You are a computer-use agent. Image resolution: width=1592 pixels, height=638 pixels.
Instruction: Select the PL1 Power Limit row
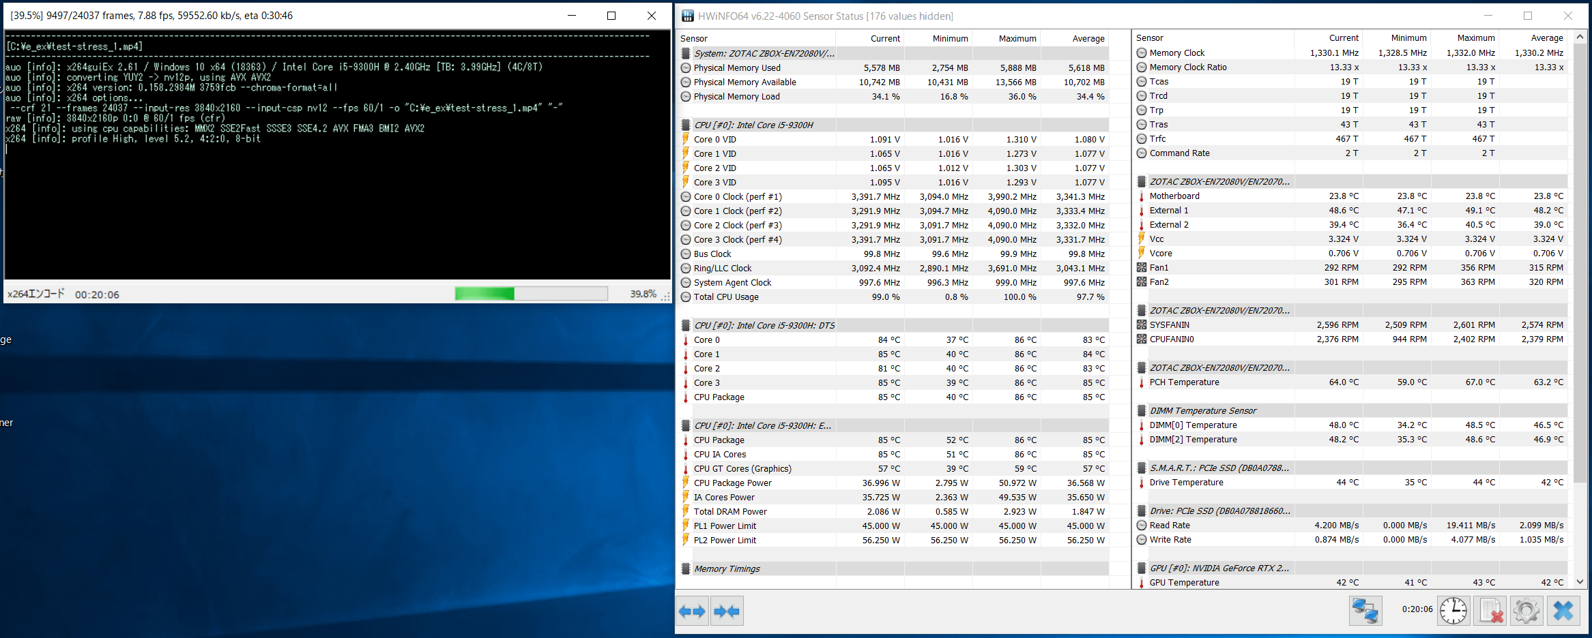coord(725,526)
